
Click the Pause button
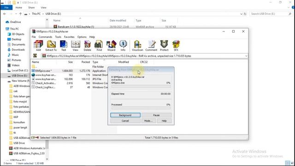(x=156, y=115)
